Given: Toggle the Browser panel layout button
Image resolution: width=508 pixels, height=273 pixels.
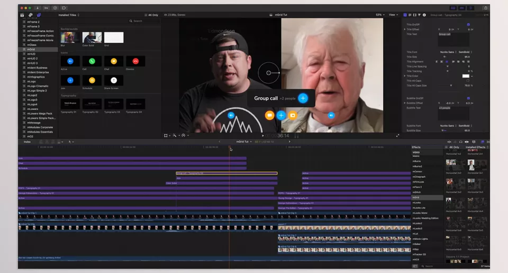Looking at the screenshot, I should tap(453, 8).
